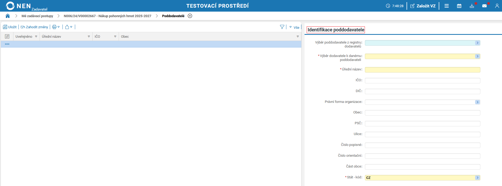This screenshot has width=502, height=186.
Task: Focus the Úřední název input field
Action: (x=422, y=70)
